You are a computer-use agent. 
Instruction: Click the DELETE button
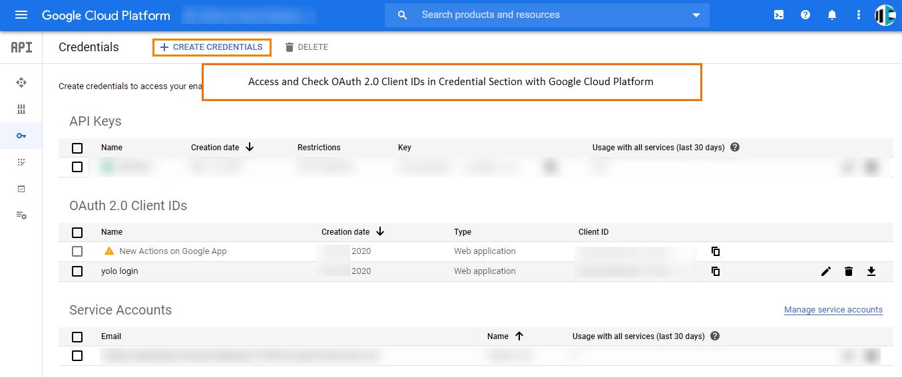click(306, 47)
